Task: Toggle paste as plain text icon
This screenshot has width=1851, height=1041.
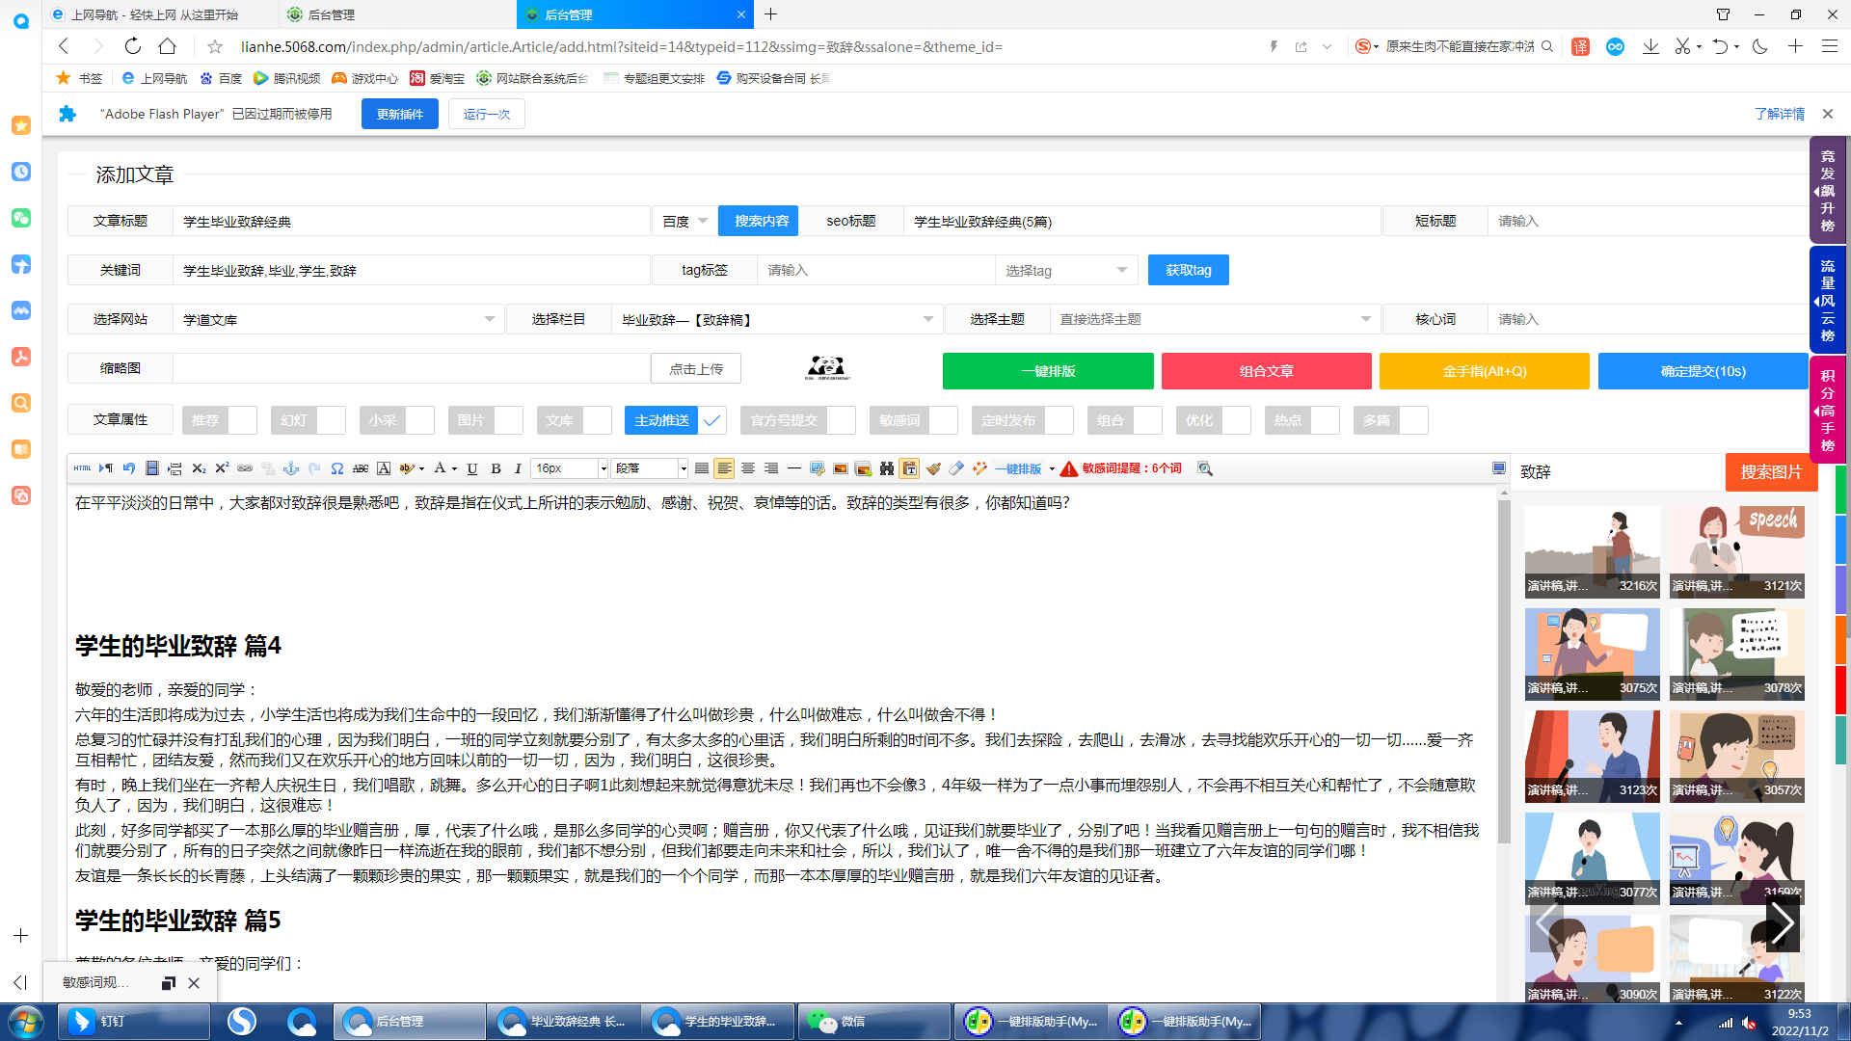Action: tap(909, 468)
